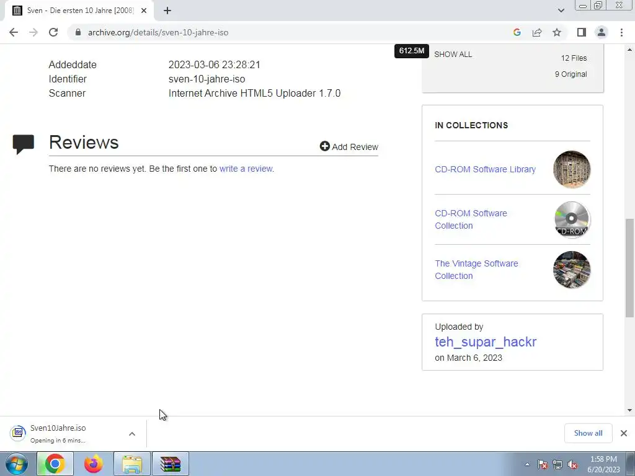Share this page via share icon
Screen dimensions: 635x476
(x=537, y=32)
